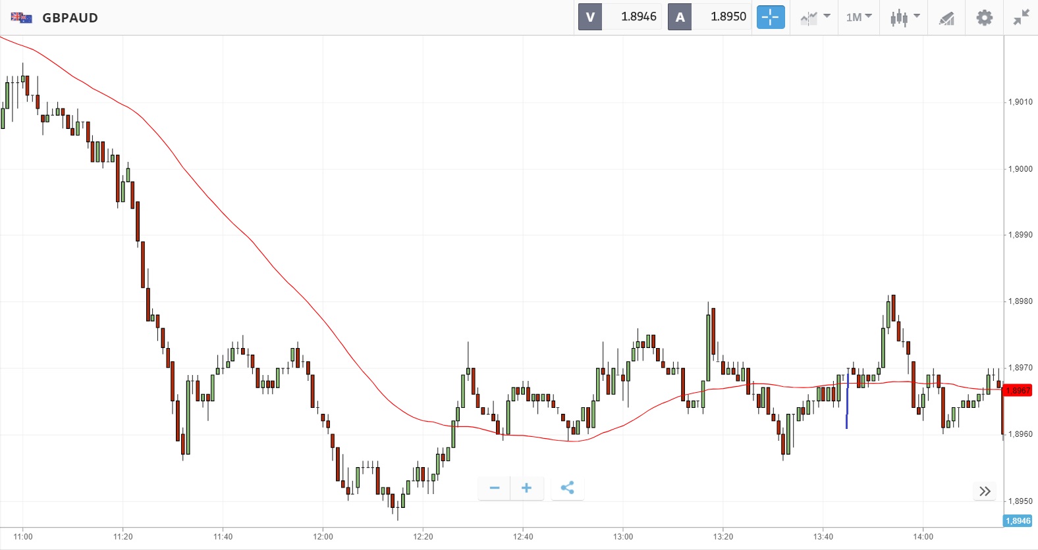Zoom out the chart with minus button

coord(495,488)
